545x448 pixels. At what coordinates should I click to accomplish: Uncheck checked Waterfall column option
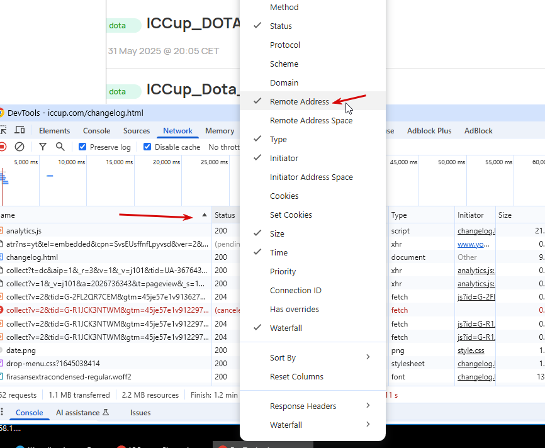[x=313, y=328]
